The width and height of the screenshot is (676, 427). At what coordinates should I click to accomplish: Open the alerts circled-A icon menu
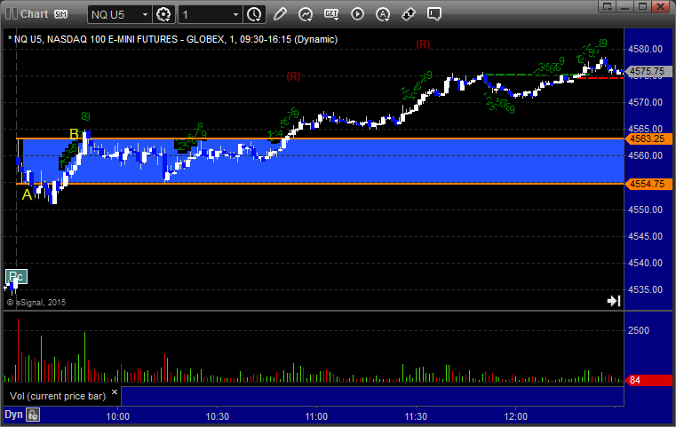tap(383, 14)
